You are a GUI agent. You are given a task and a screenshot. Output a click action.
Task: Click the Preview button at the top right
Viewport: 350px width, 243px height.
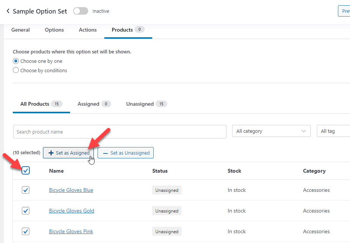pyautogui.click(x=345, y=11)
